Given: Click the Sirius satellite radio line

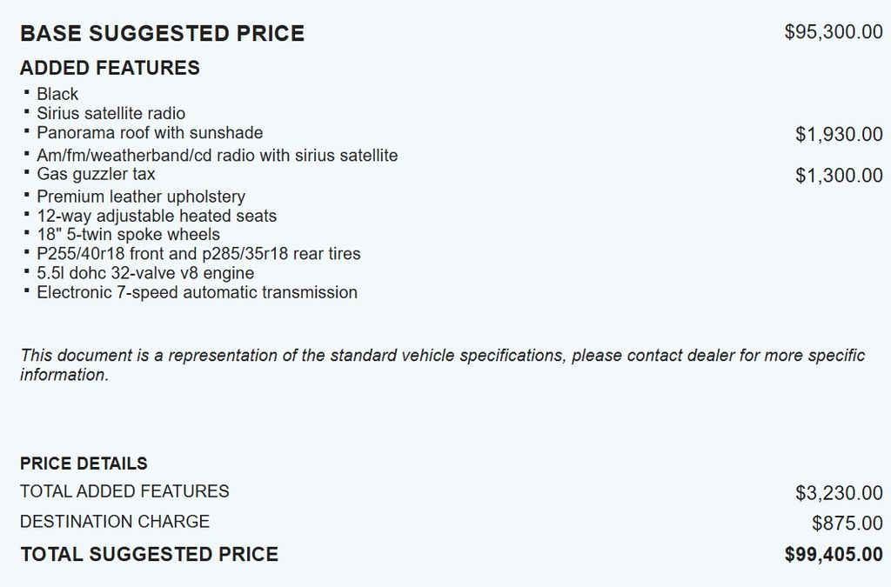Looking at the screenshot, I should click(111, 113).
